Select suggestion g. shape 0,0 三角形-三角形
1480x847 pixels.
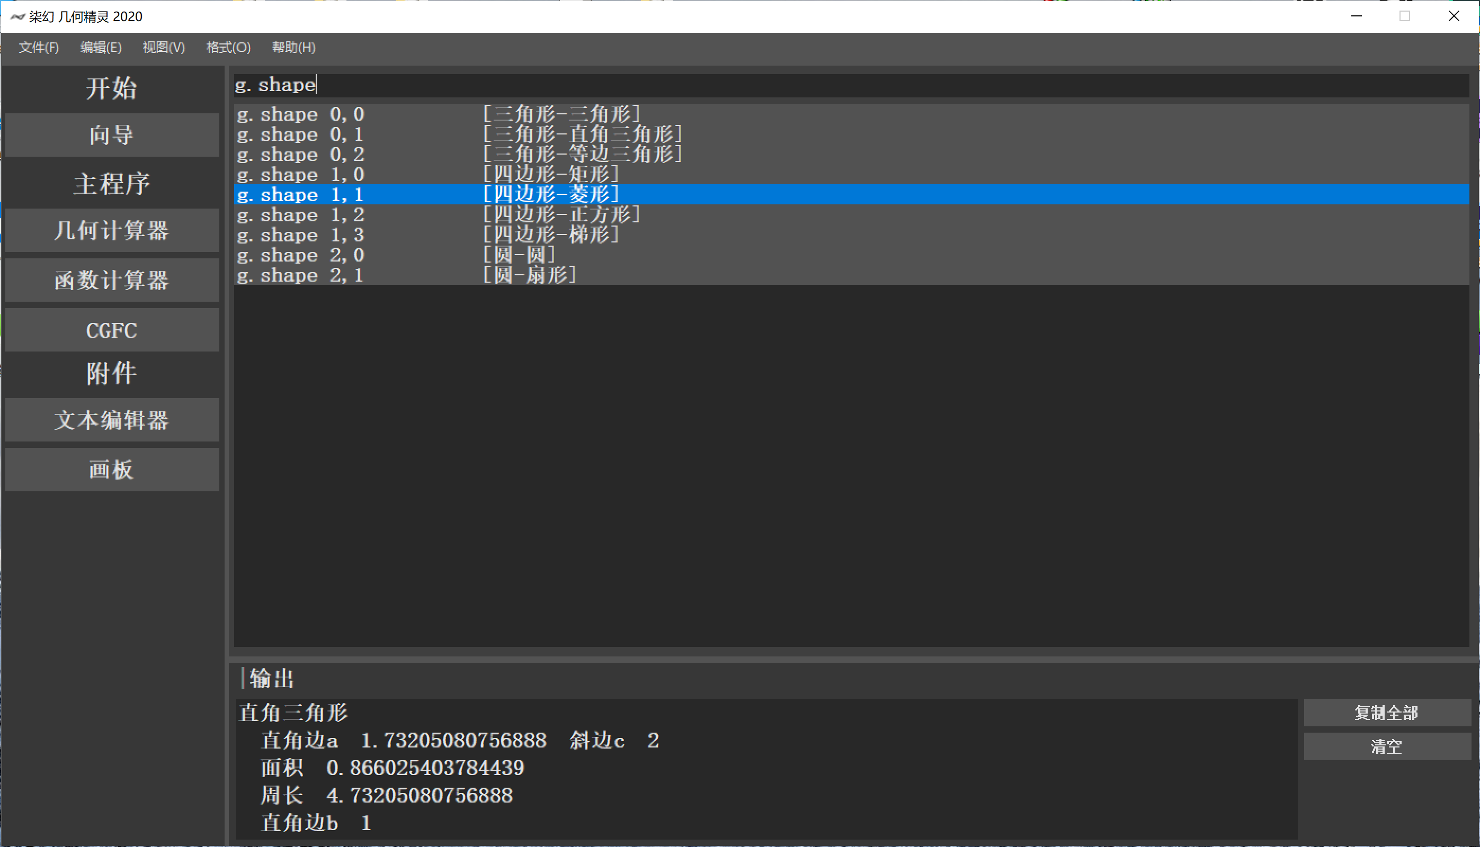(851, 114)
